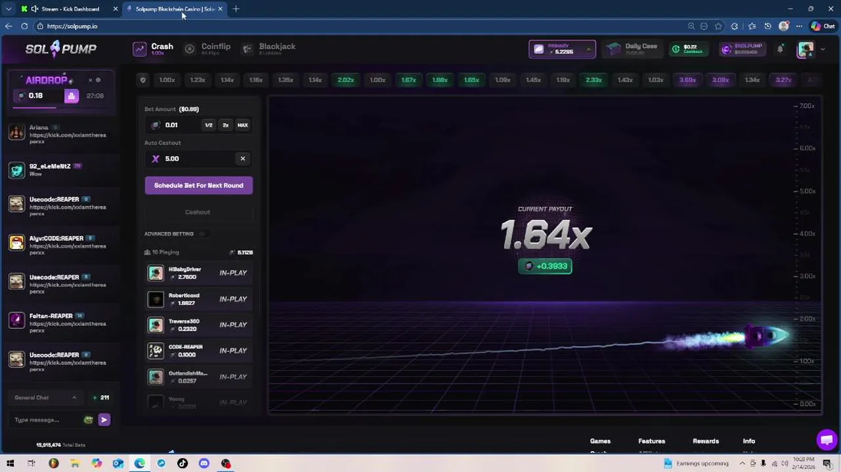Open the Daily Case reward
This screenshot has height=472, width=841.
[x=632, y=49]
